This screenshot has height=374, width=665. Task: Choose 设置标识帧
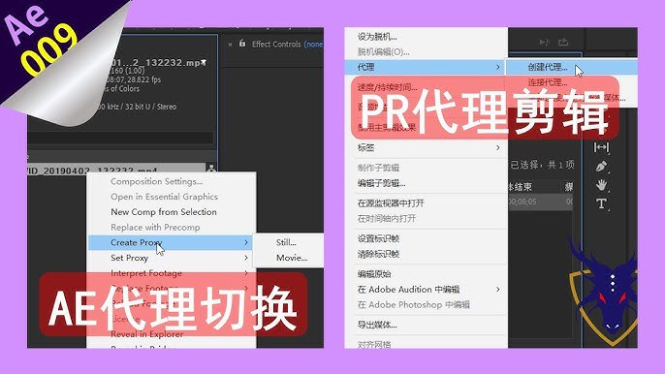click(x=378, y=238)
